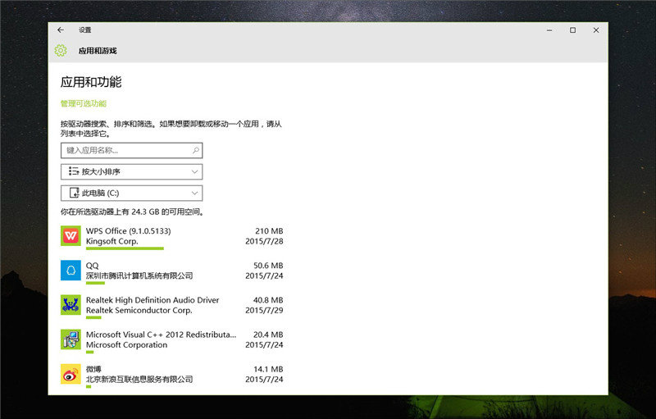Select the Realtek audio driver icon
Screen dimensions: 656x419
(x=71, y=305)
